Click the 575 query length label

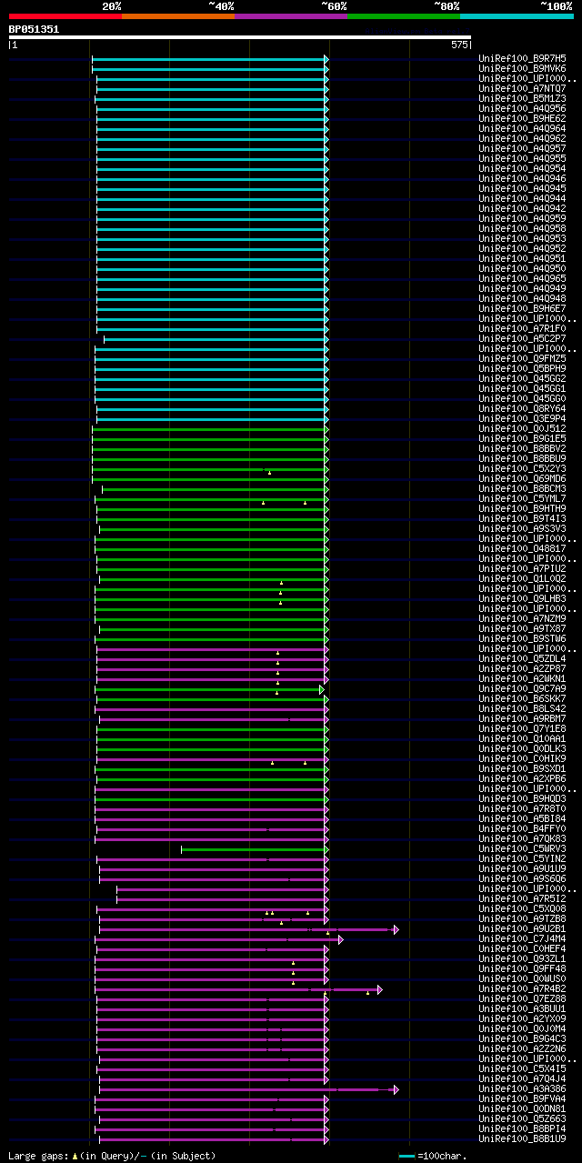(458, 45)
